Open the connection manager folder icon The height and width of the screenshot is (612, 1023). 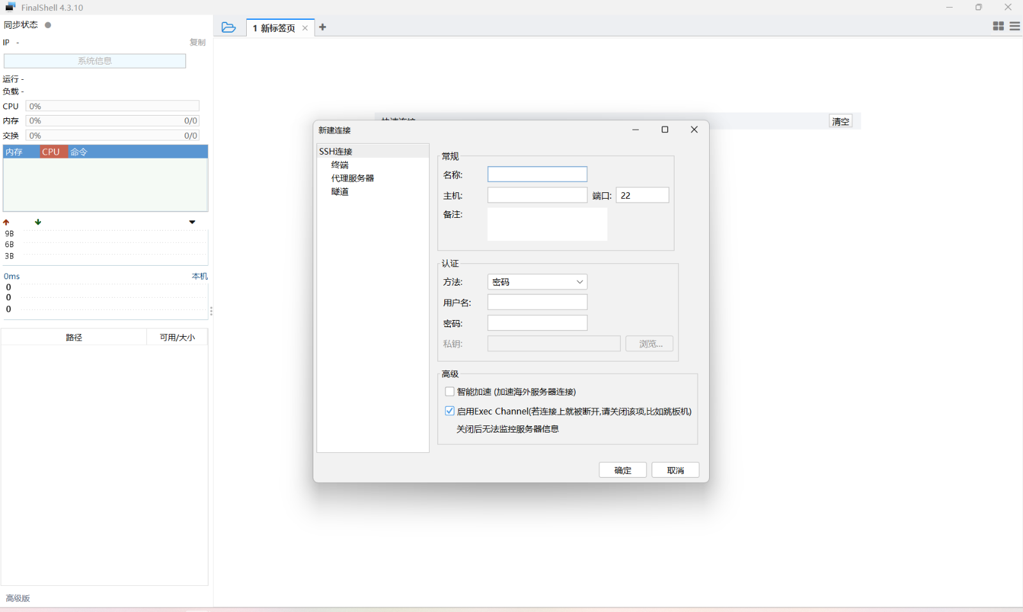point(228,27)
